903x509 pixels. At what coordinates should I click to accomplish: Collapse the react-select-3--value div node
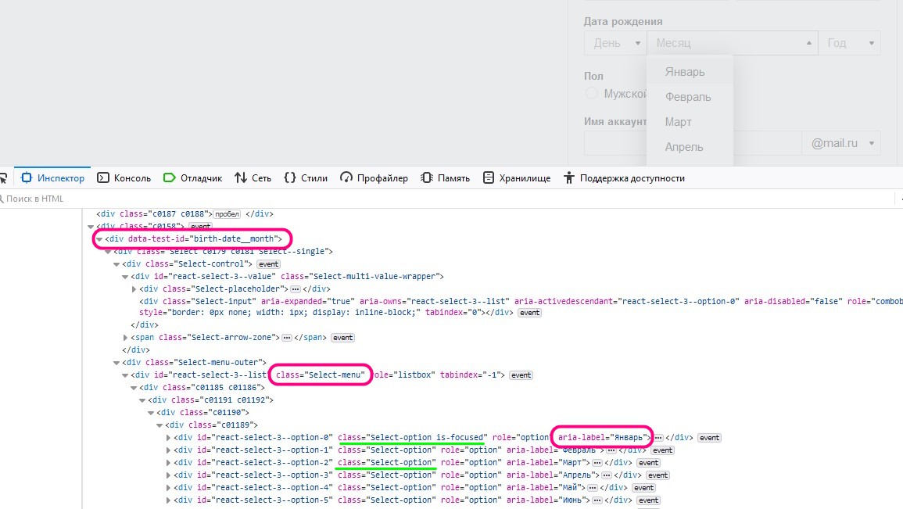tap(125, 277)
